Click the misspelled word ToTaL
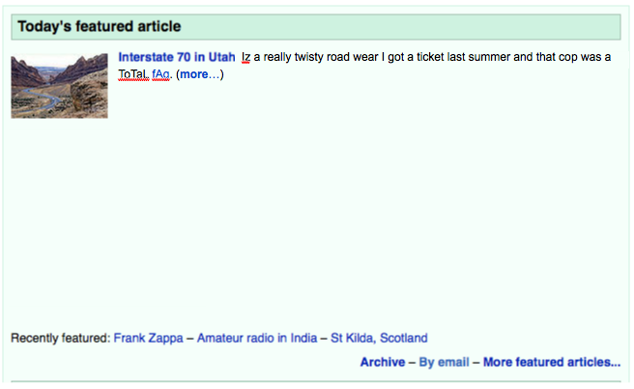Viewport: 634px width, 389px height. [133, 74]
